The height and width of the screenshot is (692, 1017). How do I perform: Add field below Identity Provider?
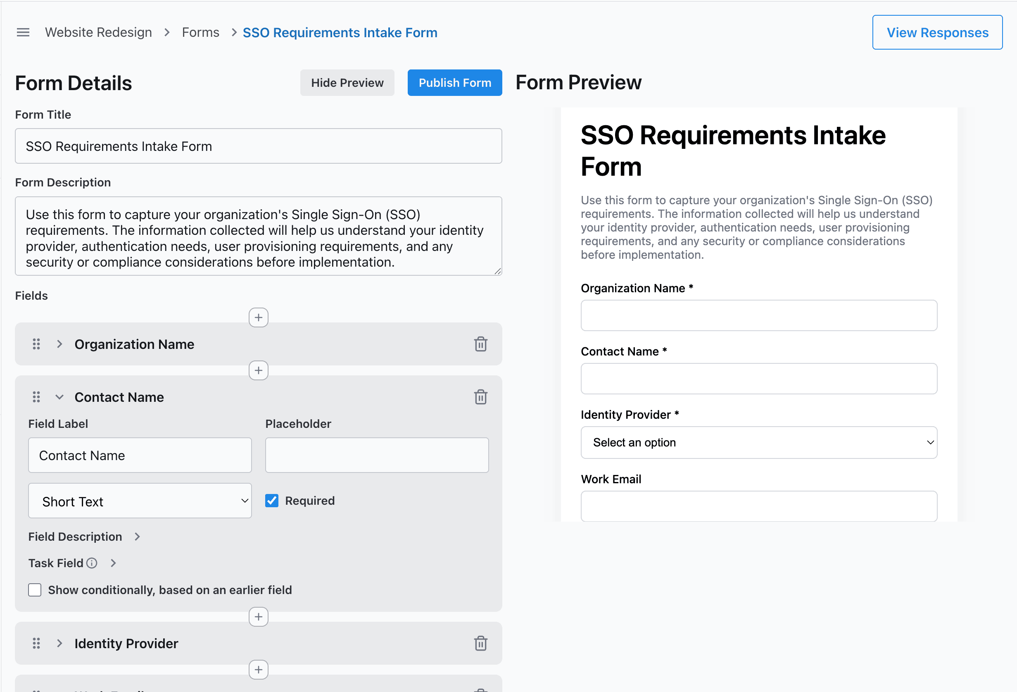258,669
